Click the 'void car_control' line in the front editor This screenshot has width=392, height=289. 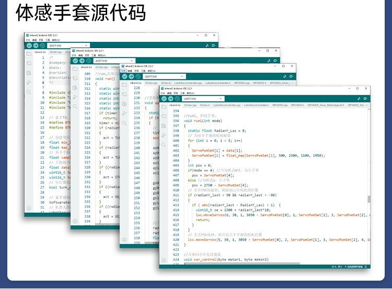tap(226, 260)
